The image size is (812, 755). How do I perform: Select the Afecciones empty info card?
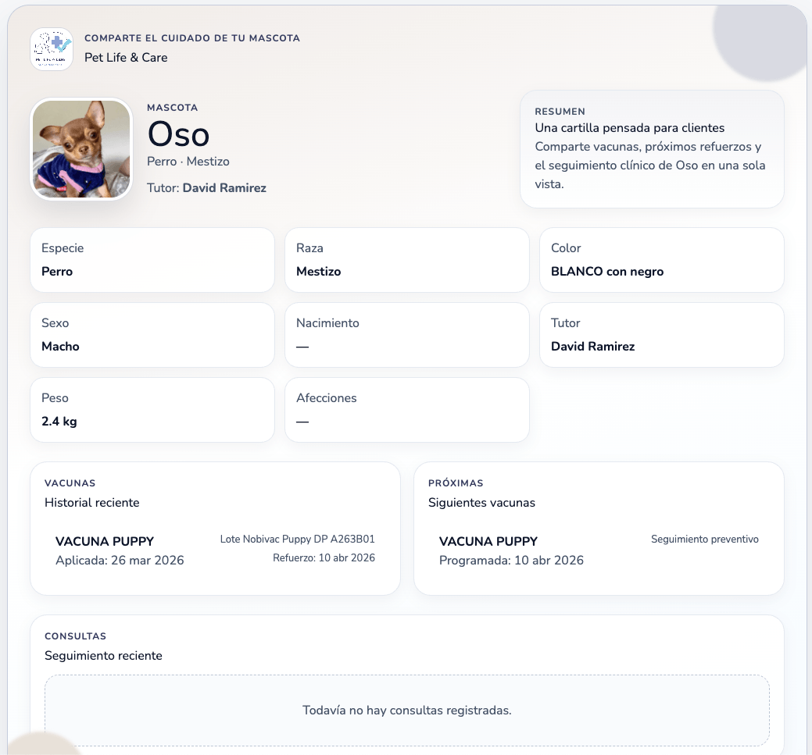406,410
